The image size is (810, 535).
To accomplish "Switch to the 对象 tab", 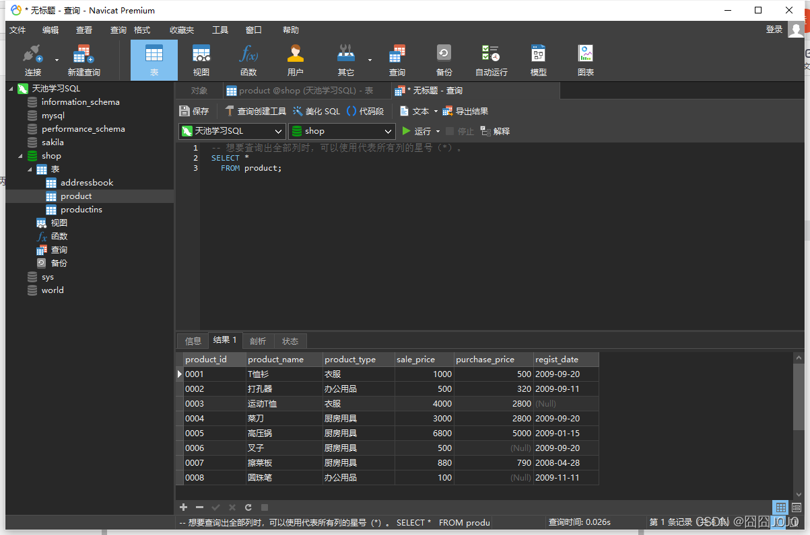I will click(x=199, y=91).
